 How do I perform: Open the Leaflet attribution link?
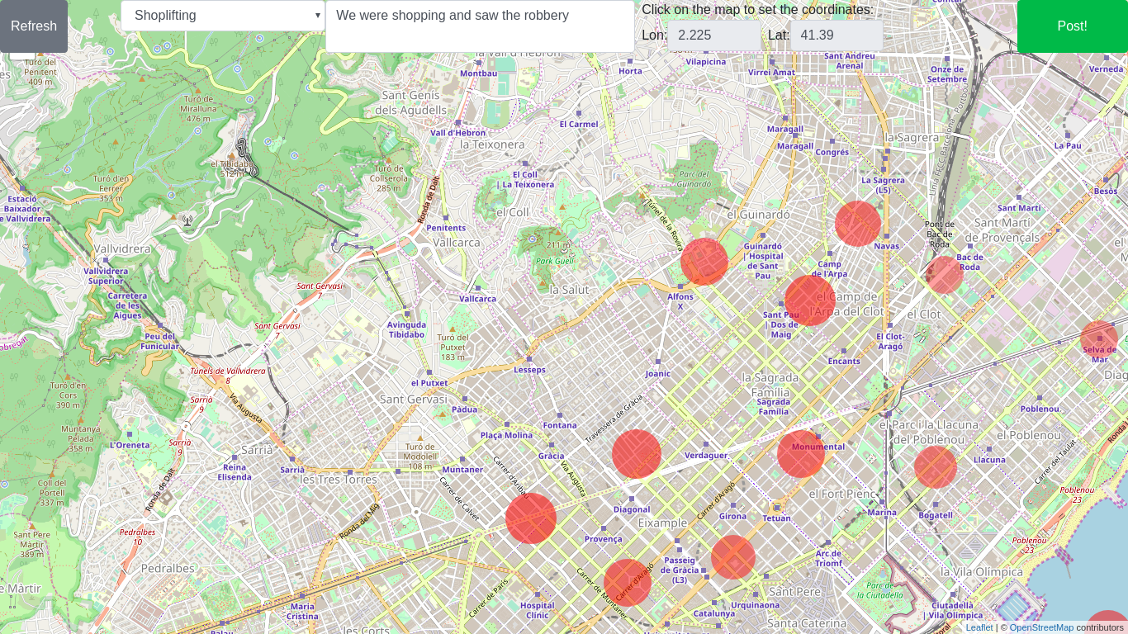(979, 627)
